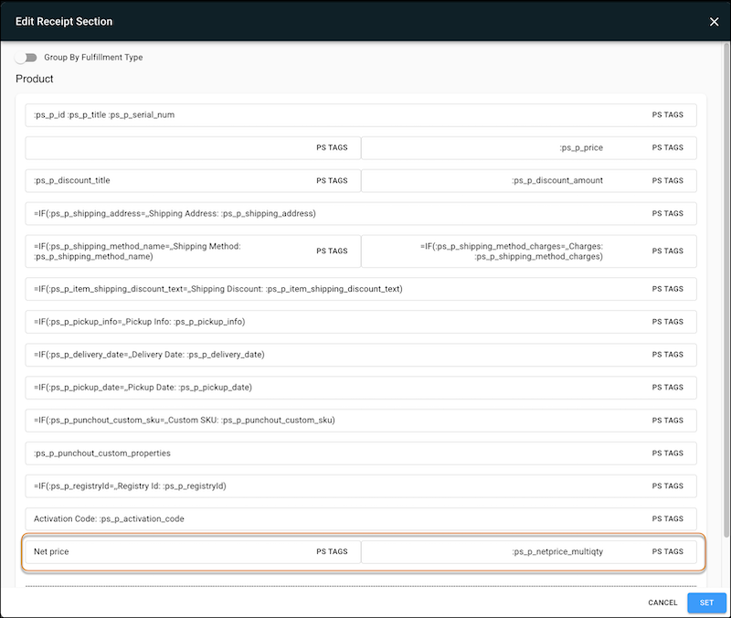The width and height of the screenshot is (731, 618).
Task: Close the Edit Receipt Section dialog
Action: [714, 22]
